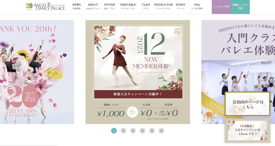The image size is (275, 146).
Task: Click the 20th anniversary slide image
Action: click(37, 72)
